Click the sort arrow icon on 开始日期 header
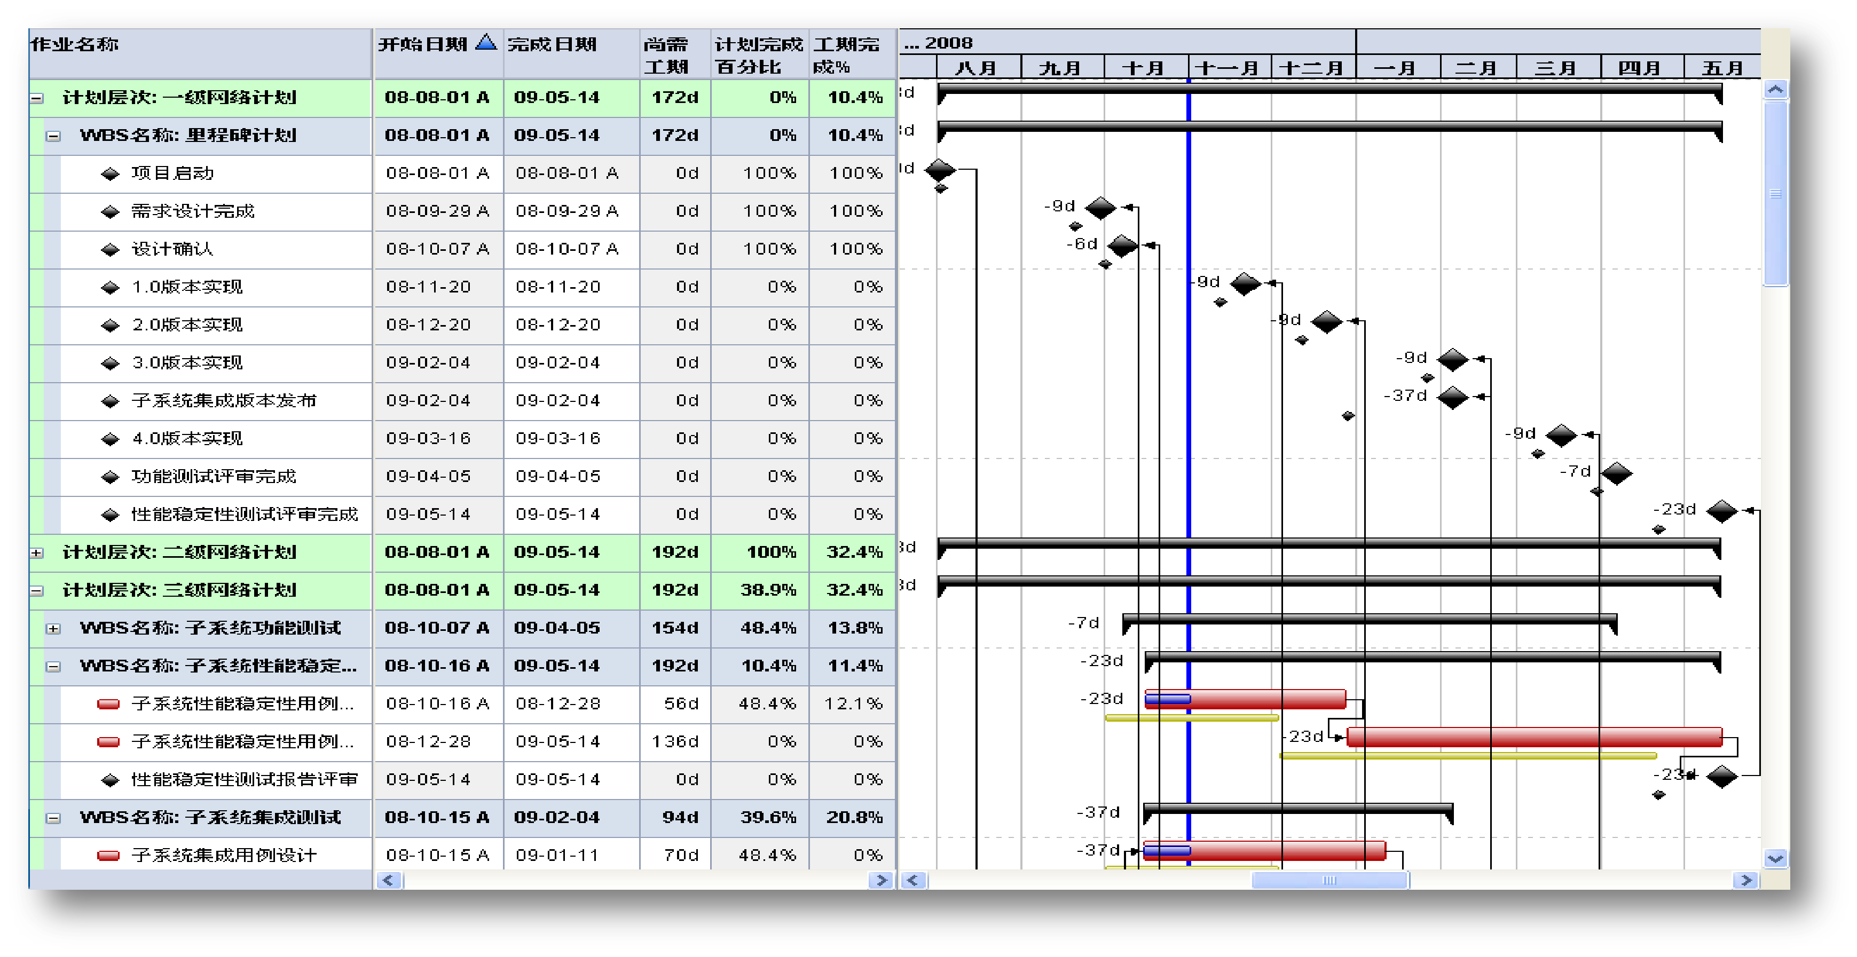The height and width of the screenshot is (957, 1857). (x=486, y=43)
